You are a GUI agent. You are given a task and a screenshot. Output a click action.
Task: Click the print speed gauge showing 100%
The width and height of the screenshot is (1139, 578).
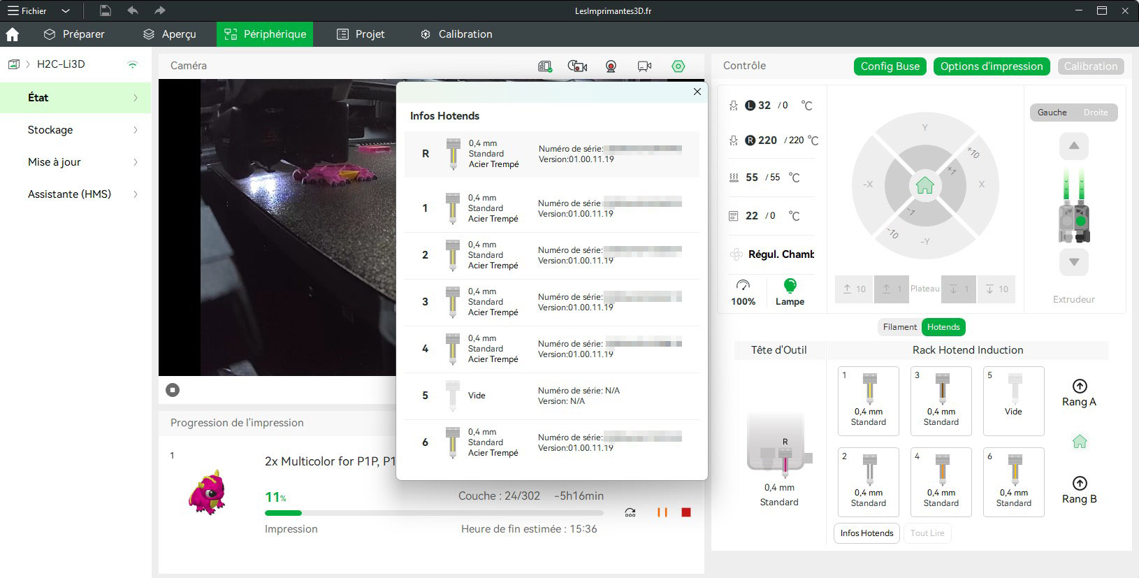tap(743, 293)
